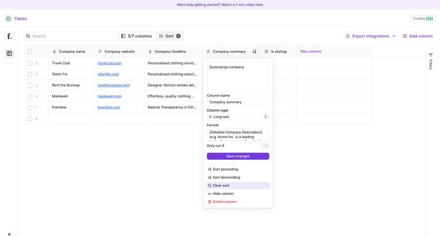Open the Sort options button
The image size is (440, 236).
[170, 36]
